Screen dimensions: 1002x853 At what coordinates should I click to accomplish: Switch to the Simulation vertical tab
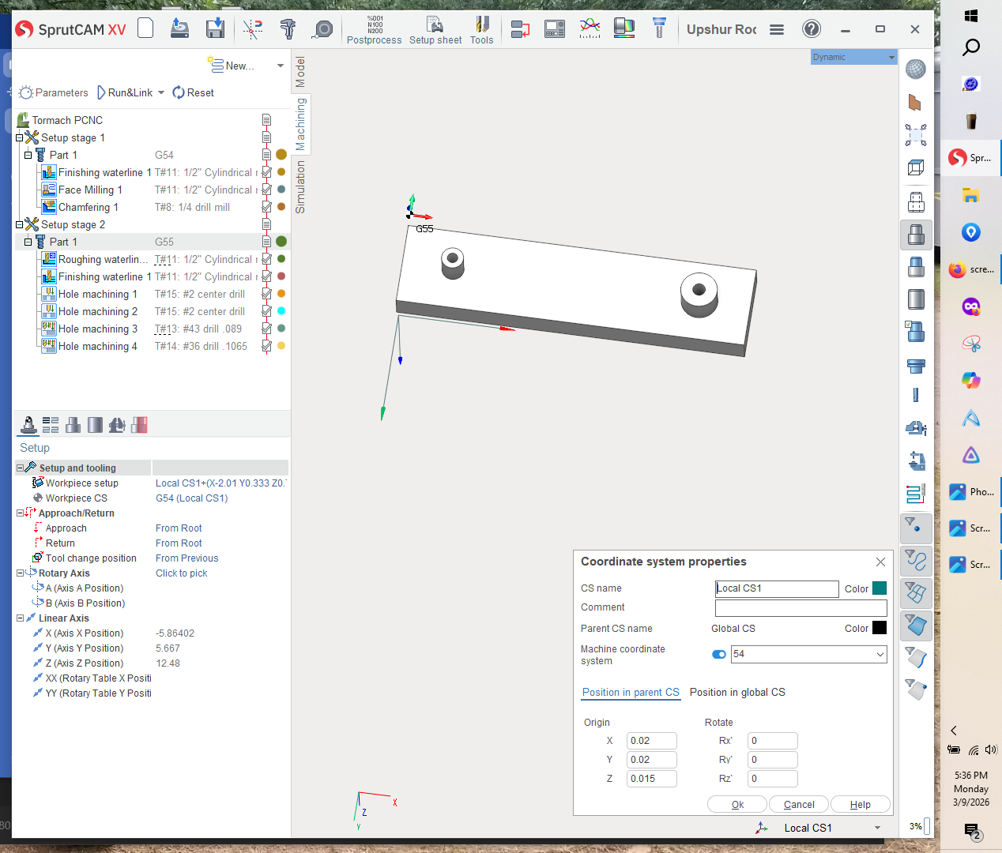(300, 187)
